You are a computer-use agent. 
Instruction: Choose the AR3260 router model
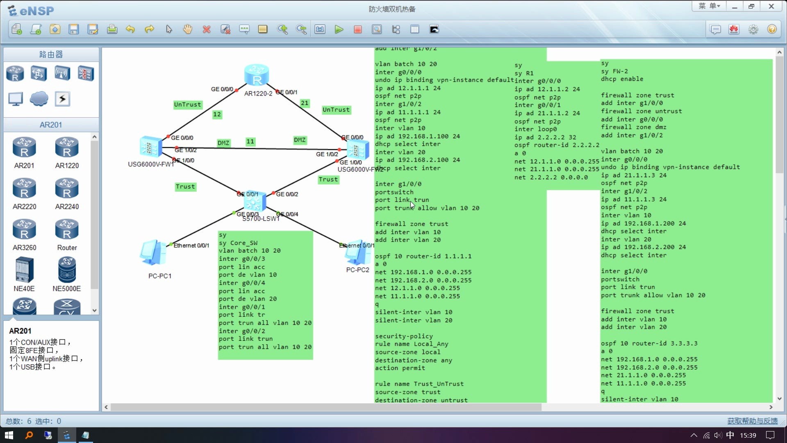click(x=24, y=235)
